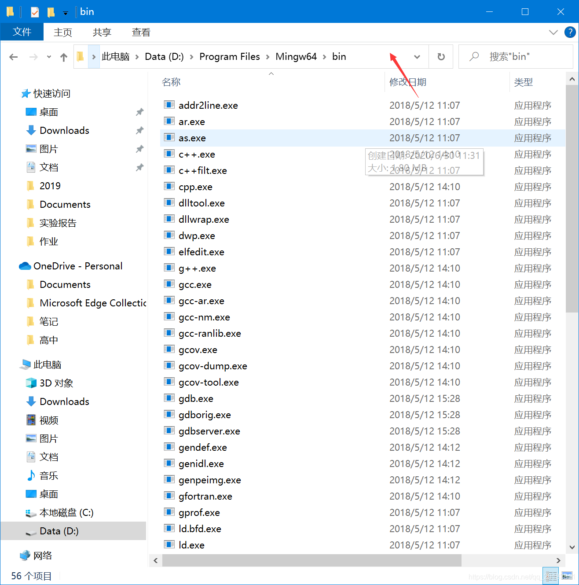Click the addr2line.exe file icon
This screenshot has height=585, width=579.
[169, 105]
